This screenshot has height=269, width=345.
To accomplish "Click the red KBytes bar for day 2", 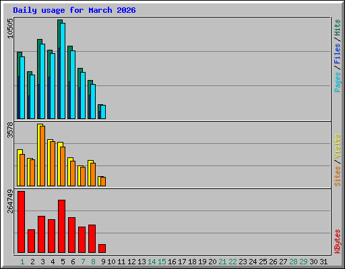I will tap(32, 241).
